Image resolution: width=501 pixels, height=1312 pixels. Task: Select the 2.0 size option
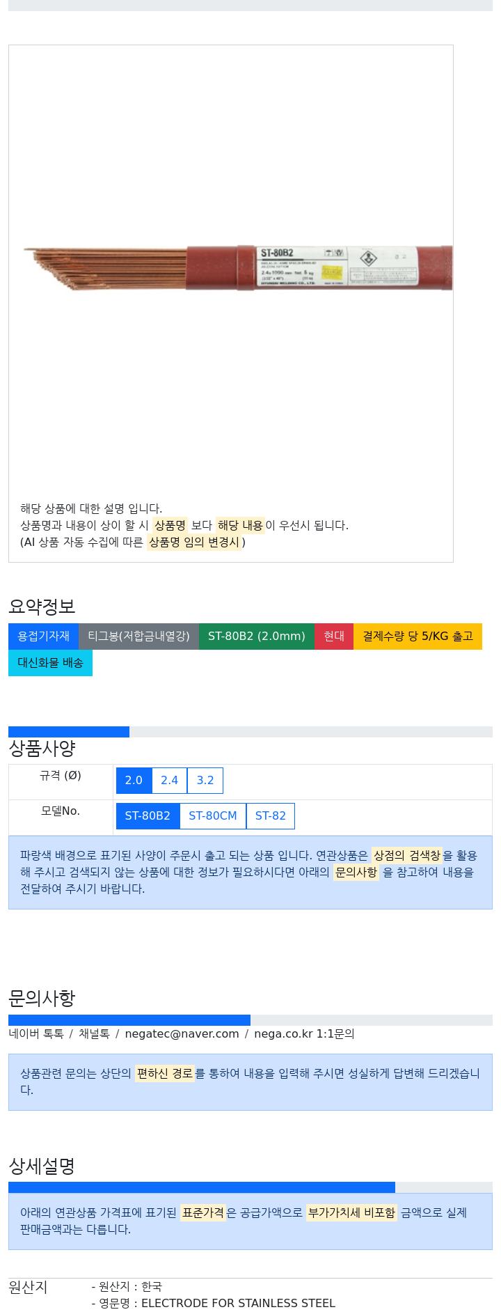134,781
